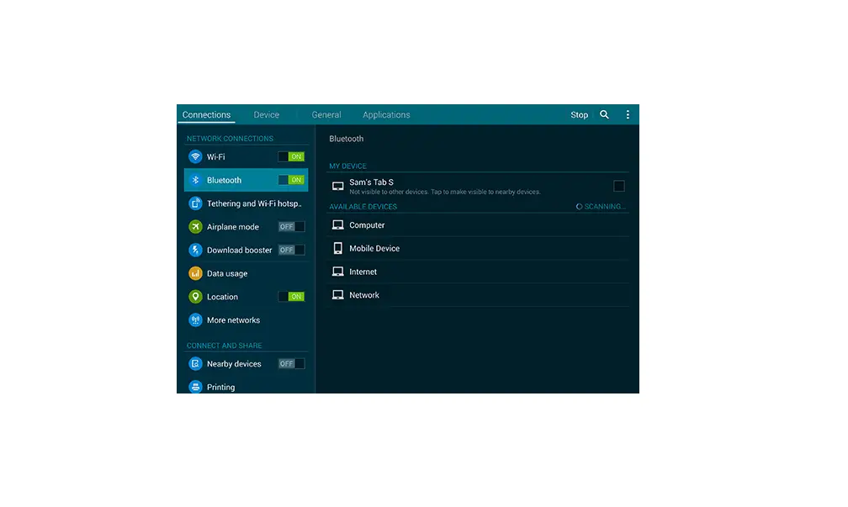The height and width of the screenshot is (507, 848).
Task: Check the Sam's Tab S visibility checkbox
Action: tap(619, 185)
